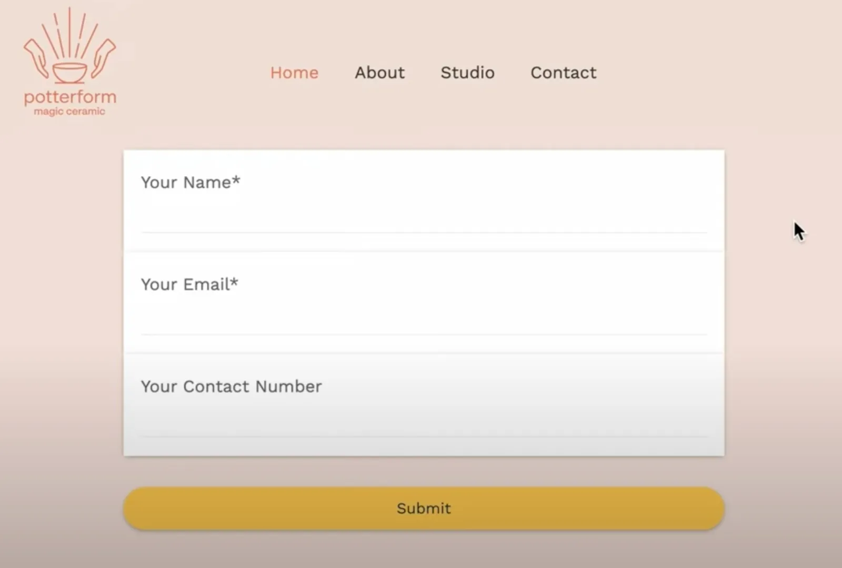Open the Studio menu item
This screenshot has height=568, width=842.
tap(467, 73)
